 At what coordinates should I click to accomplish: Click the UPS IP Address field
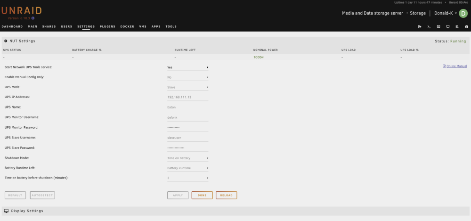tap(188, 98)
